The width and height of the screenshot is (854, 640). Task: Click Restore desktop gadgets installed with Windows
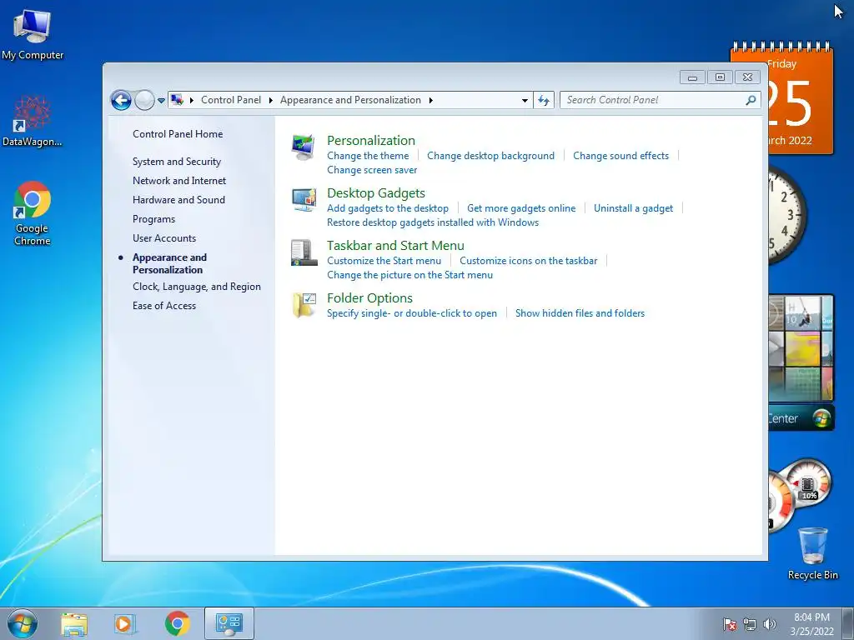(433, 222)
